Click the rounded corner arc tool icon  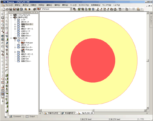[x=7, y=71]
